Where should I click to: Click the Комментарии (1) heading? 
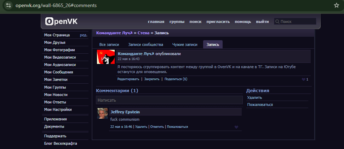coord(117,91)
